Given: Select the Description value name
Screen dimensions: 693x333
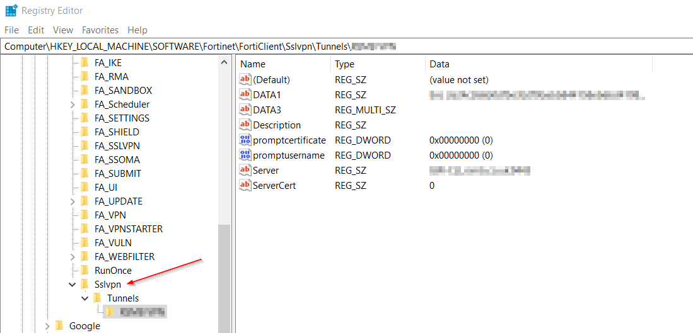Looking at the screenshot, I should click(x=277, y=125).
